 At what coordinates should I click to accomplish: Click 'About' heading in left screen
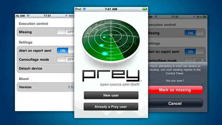click(24, 79)
